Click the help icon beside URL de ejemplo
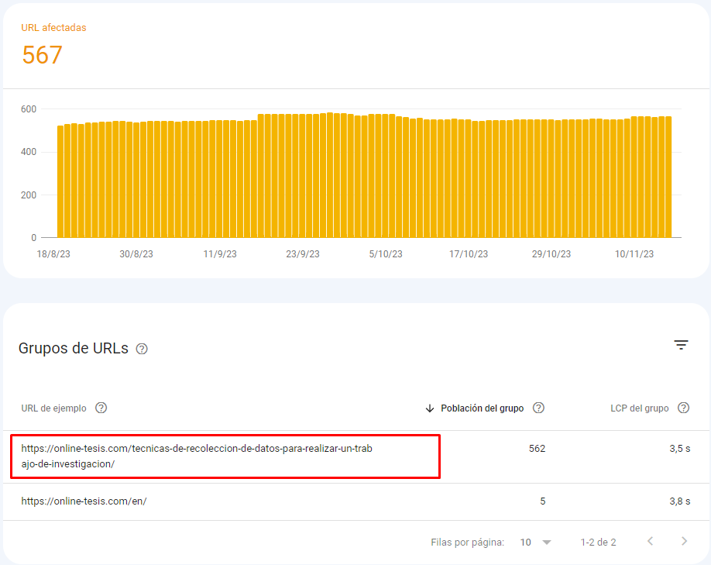The height and width of the screenshot is (565, 711). tap(101, 408)
